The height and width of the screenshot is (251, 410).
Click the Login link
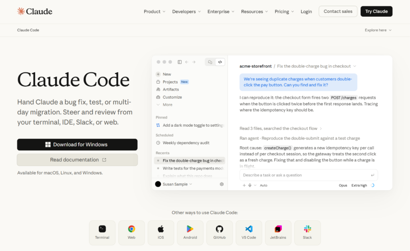coord(306,12)
